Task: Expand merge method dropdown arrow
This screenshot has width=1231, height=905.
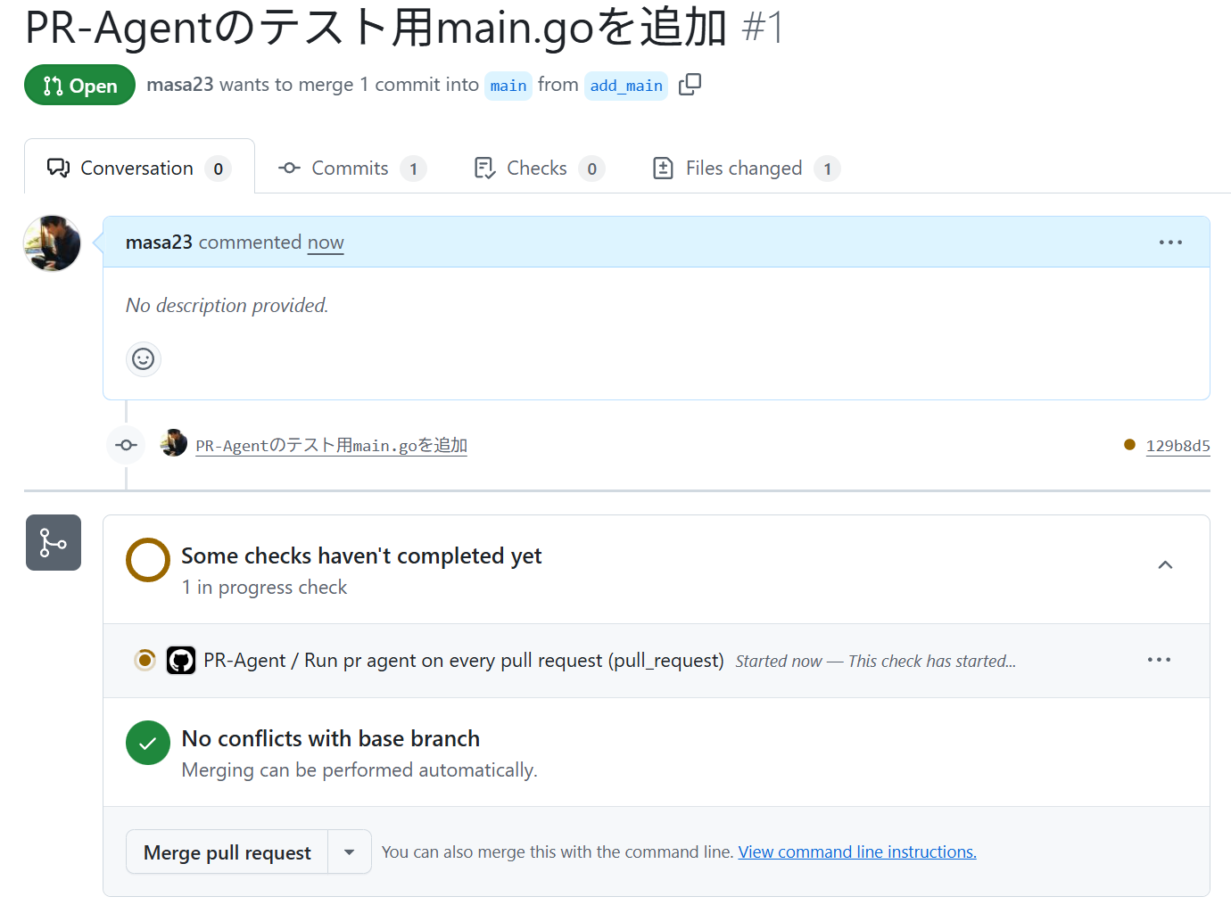Action: [x=350, y=852]
